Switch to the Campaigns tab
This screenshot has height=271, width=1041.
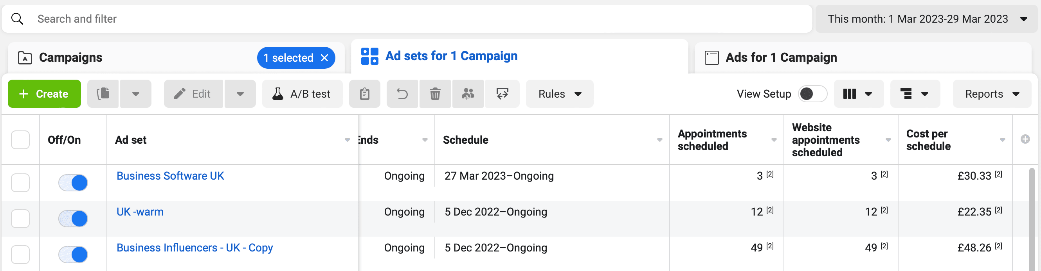click(71, 58)
